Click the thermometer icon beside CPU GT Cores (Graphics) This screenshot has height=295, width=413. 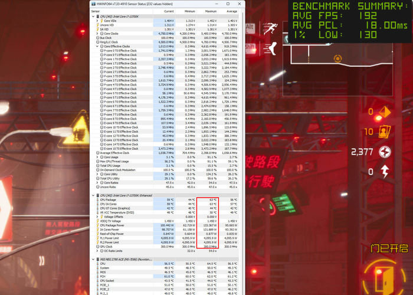(98, 208)
